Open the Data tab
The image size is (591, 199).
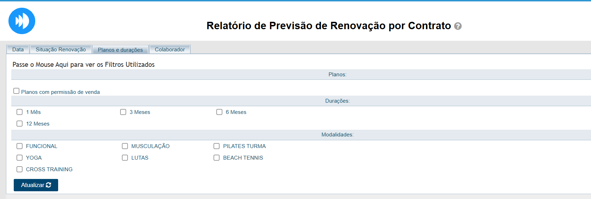point(18,50)
